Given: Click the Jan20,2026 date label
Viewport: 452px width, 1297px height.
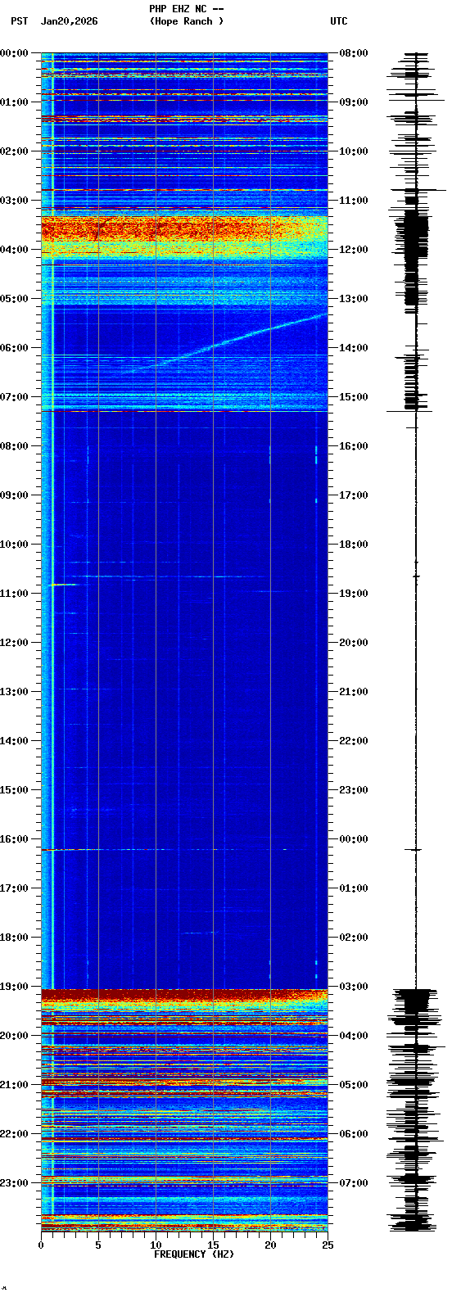Looking at the screenshot, I should (69, 21).
